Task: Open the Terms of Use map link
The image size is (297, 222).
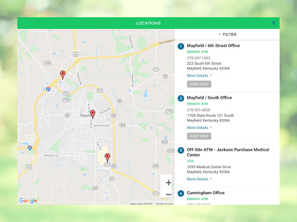Action: tap(164, 203)
